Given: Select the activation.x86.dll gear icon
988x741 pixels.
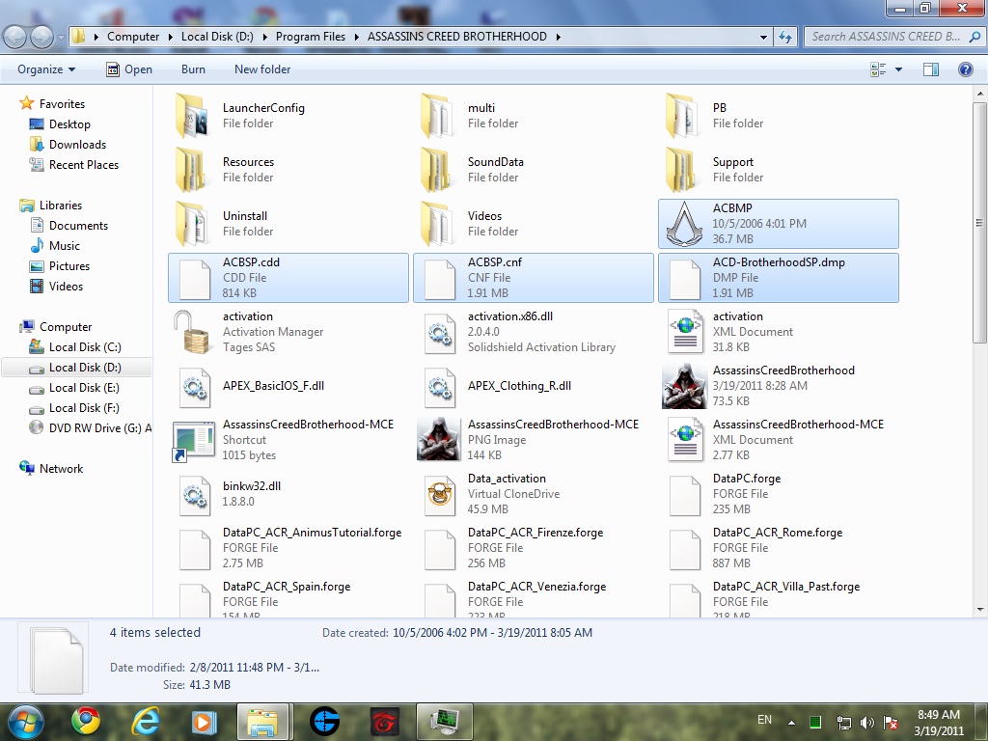Looking at the screenshot, I should 439,332.
